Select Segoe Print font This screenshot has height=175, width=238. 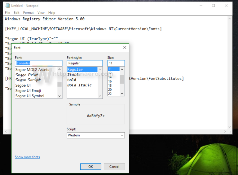click(x=27, y=75)
